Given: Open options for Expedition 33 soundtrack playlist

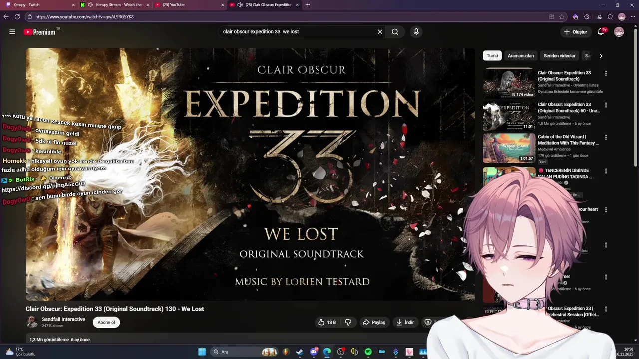Looking at the screenshot, I should [x=606, y=73].
